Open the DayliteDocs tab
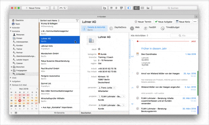Viewport: 209px width, 125px height. point(118,28)
